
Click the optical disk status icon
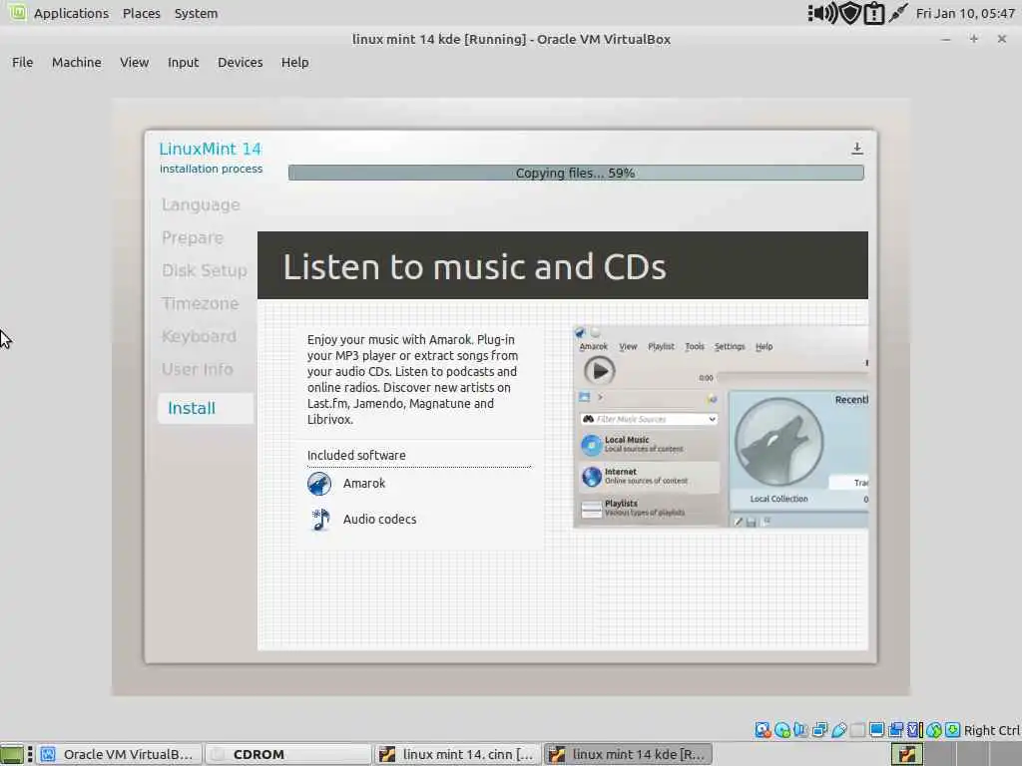(782, 730)
